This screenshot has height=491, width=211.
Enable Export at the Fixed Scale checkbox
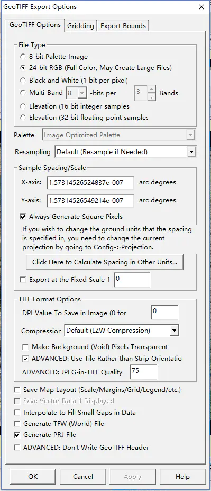coord(23,280)
